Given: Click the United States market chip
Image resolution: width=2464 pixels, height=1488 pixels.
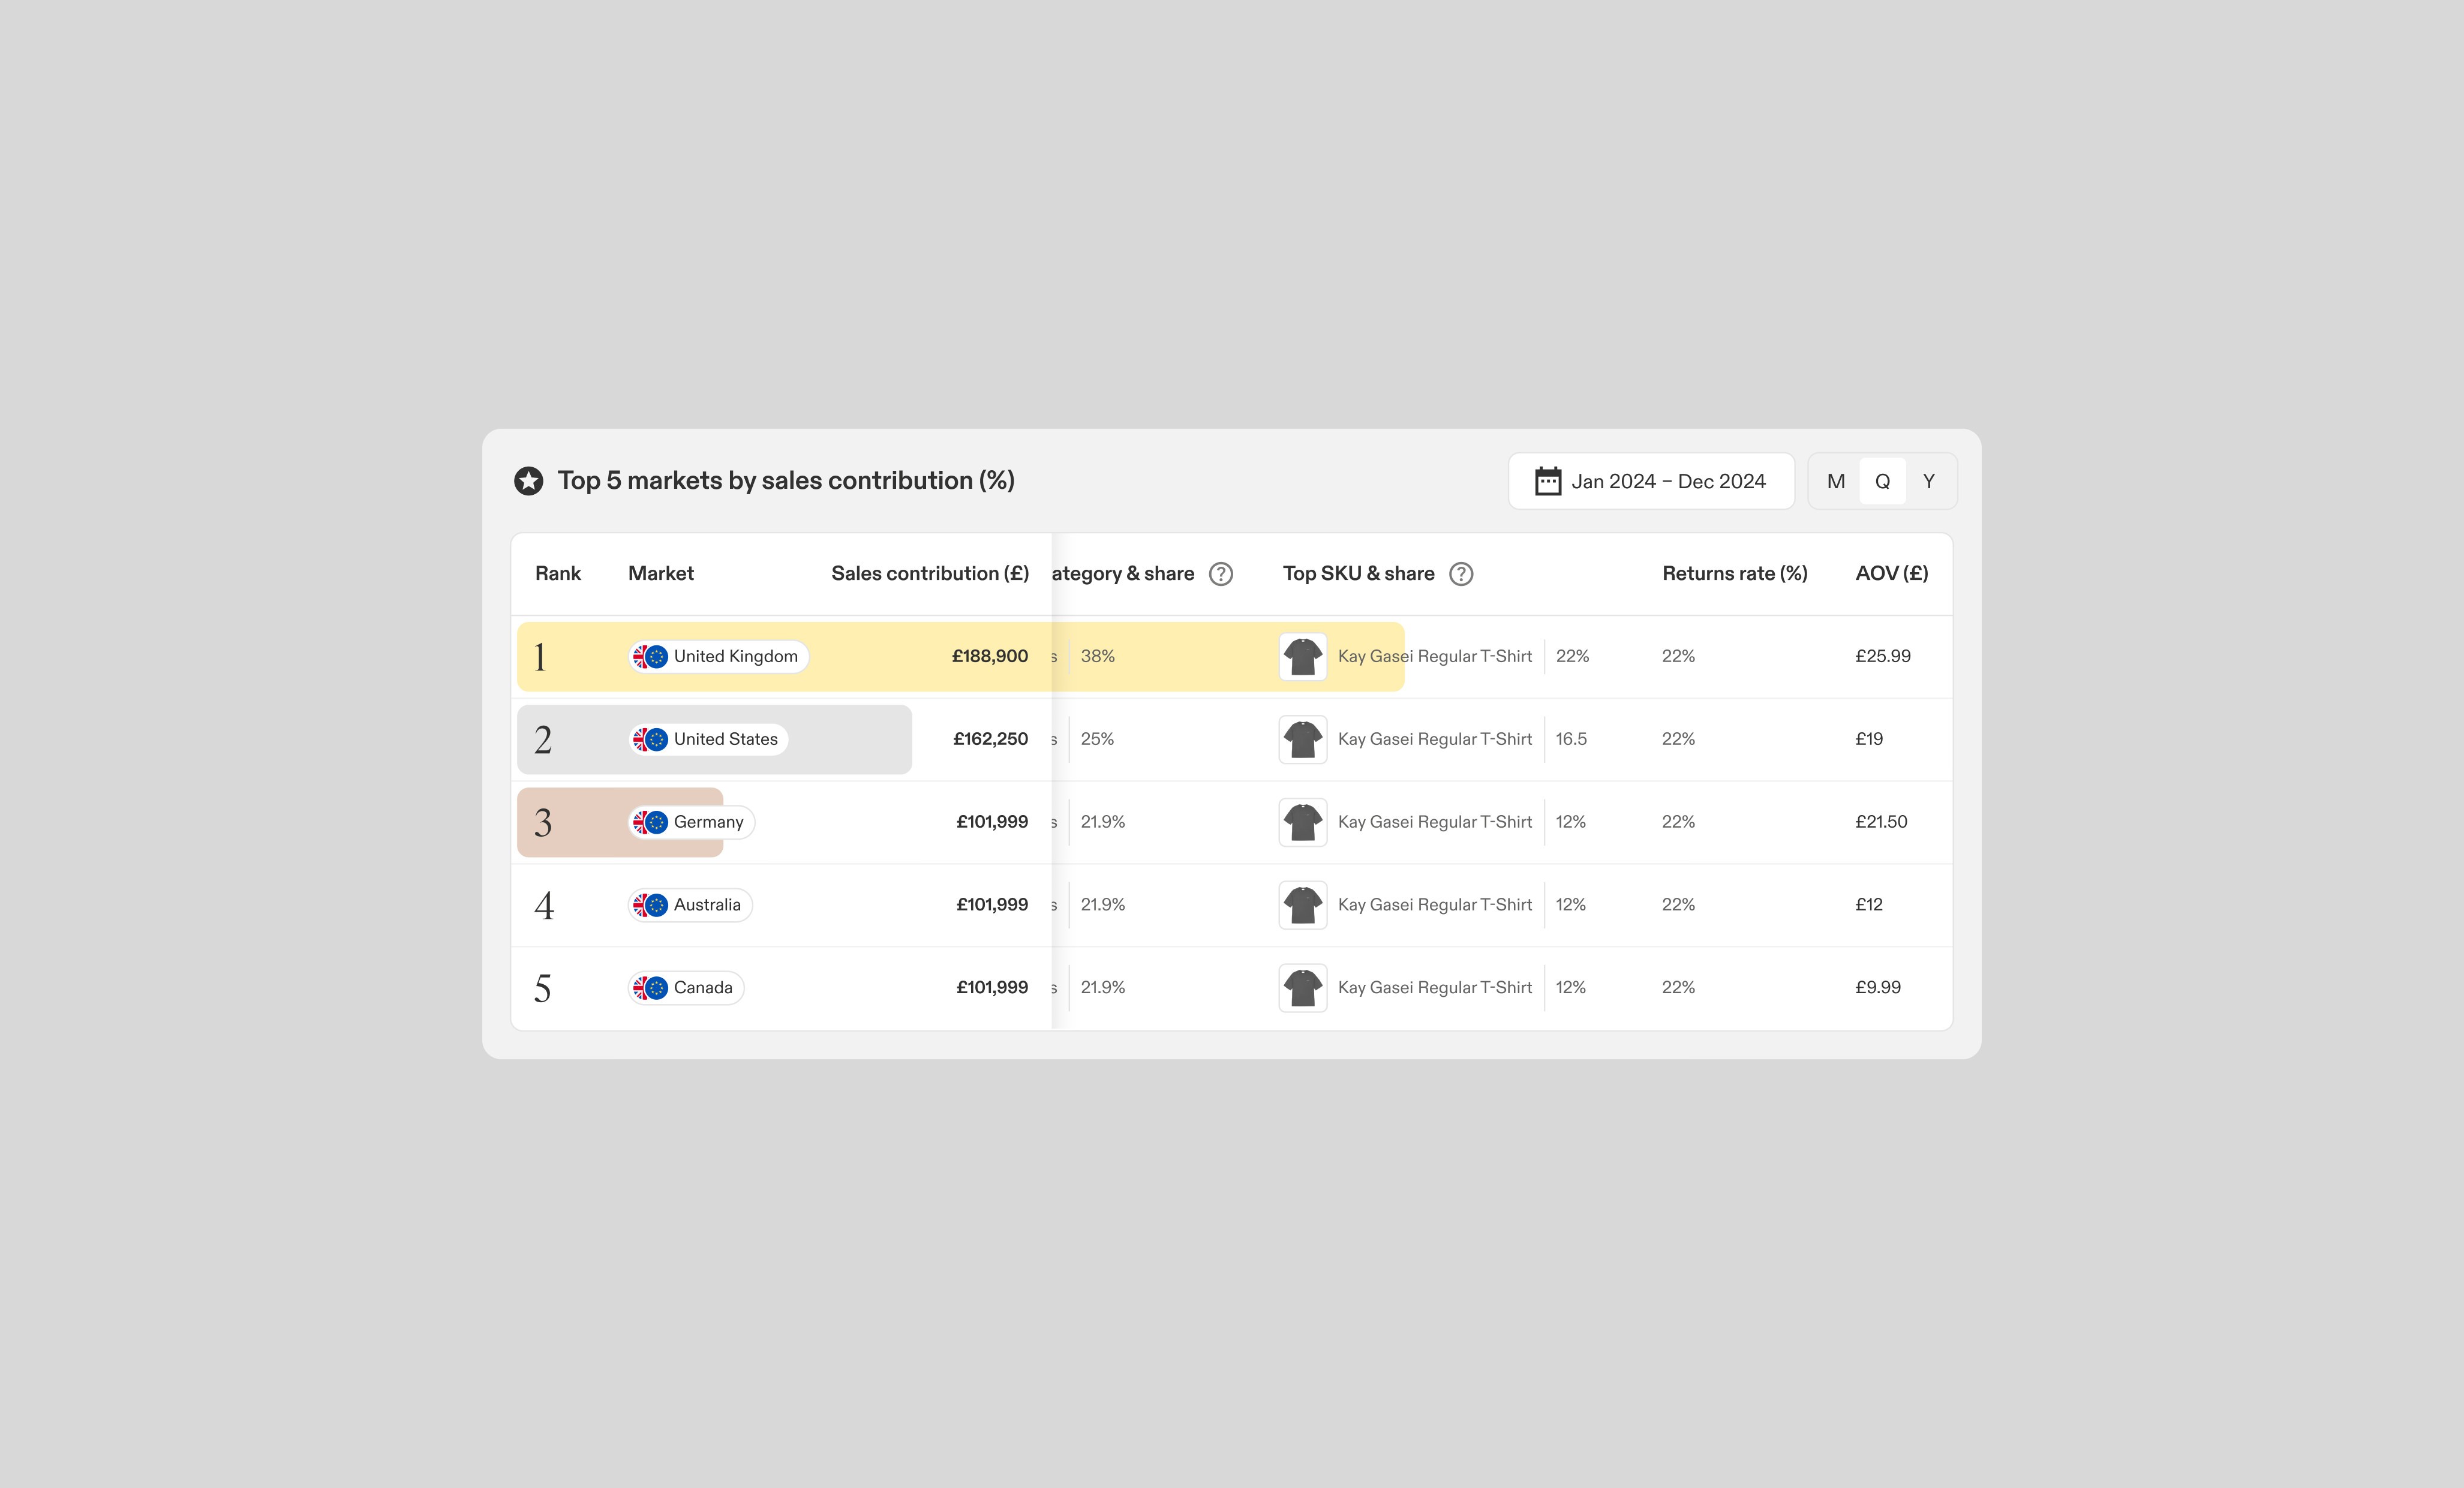Looking at the screenshot, I should 709,739.
